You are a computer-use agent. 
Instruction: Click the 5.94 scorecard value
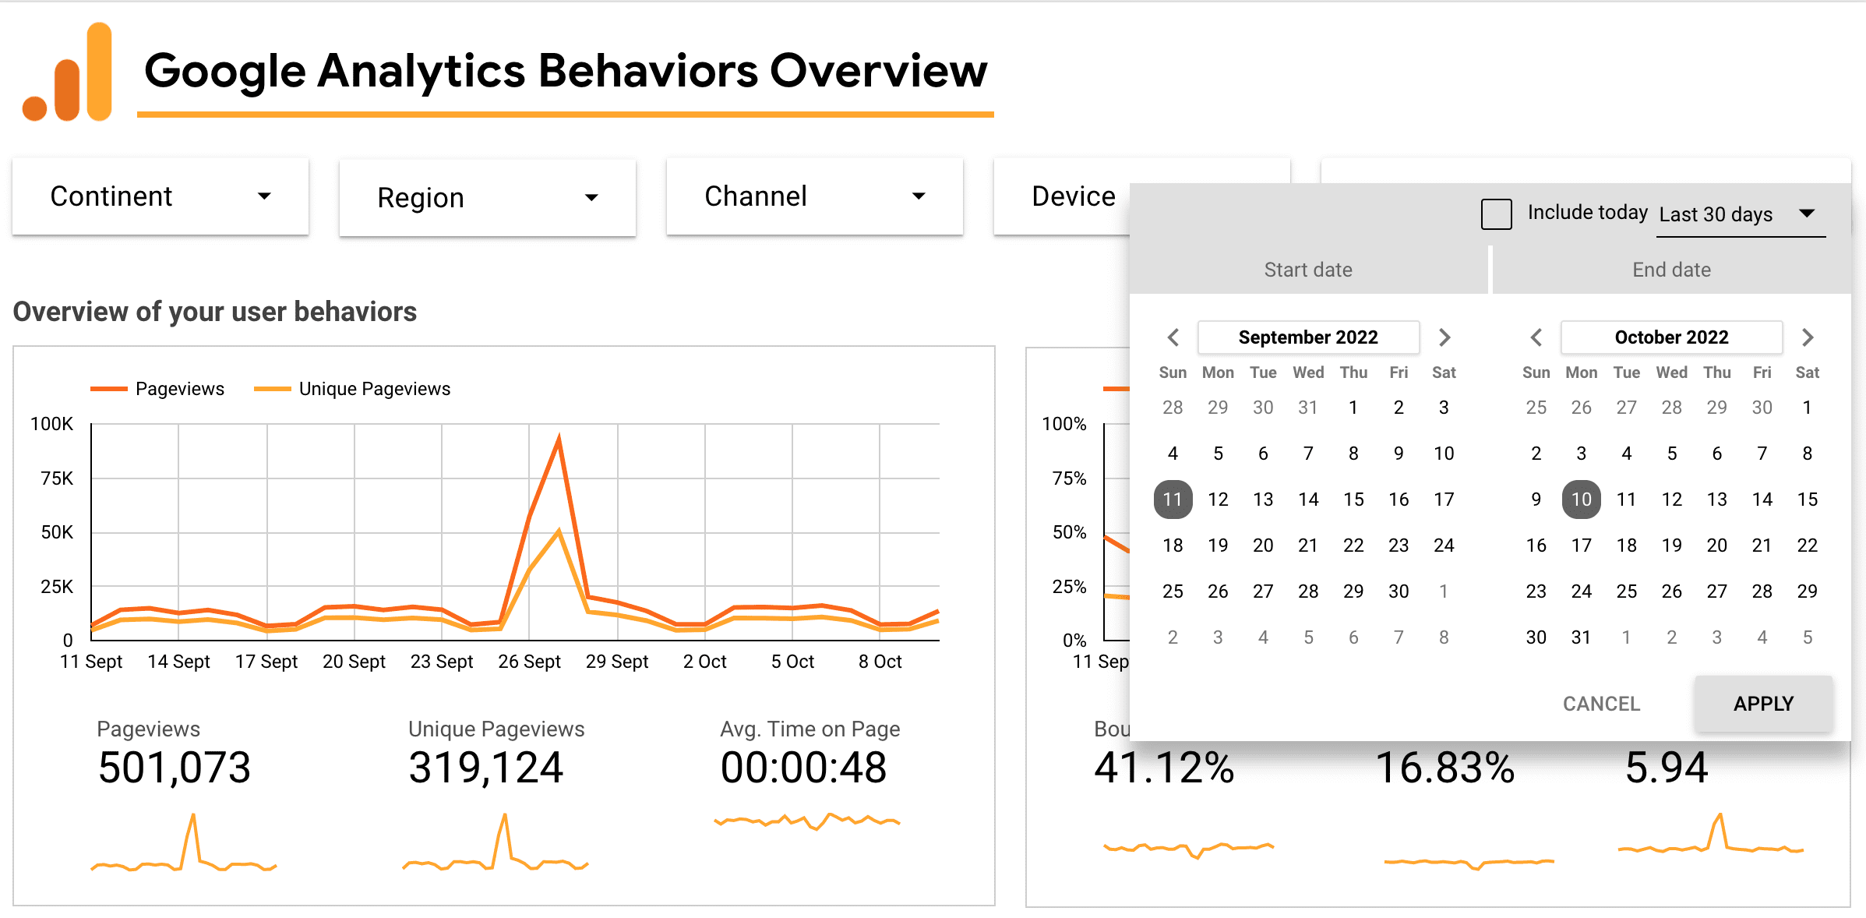1667,768
